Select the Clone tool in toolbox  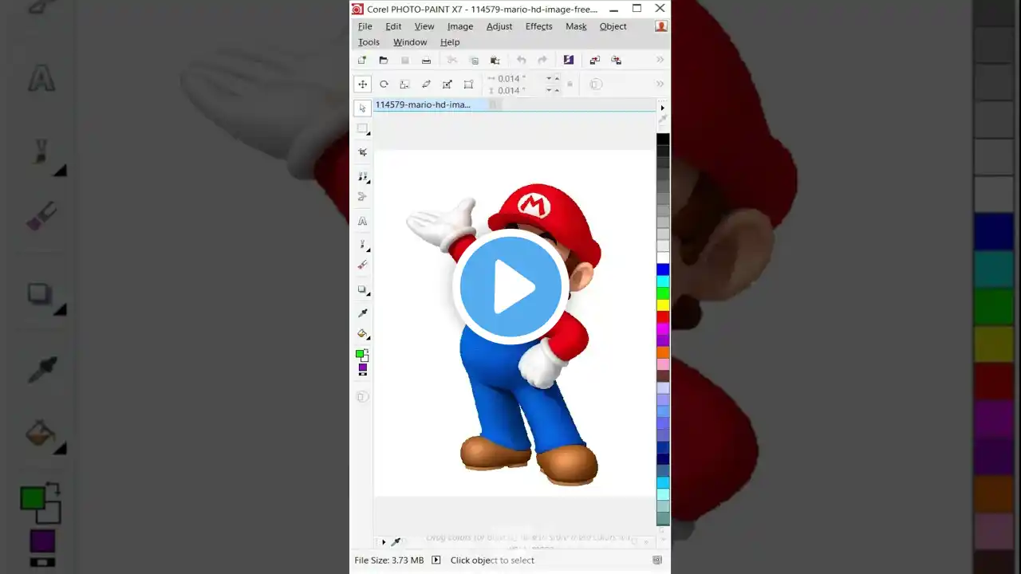point(363,176)
